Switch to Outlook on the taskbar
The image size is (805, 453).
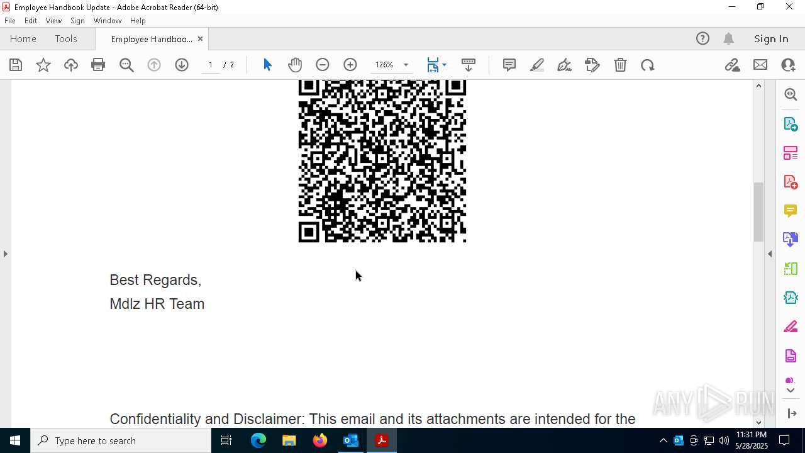(x=350, y=440)
